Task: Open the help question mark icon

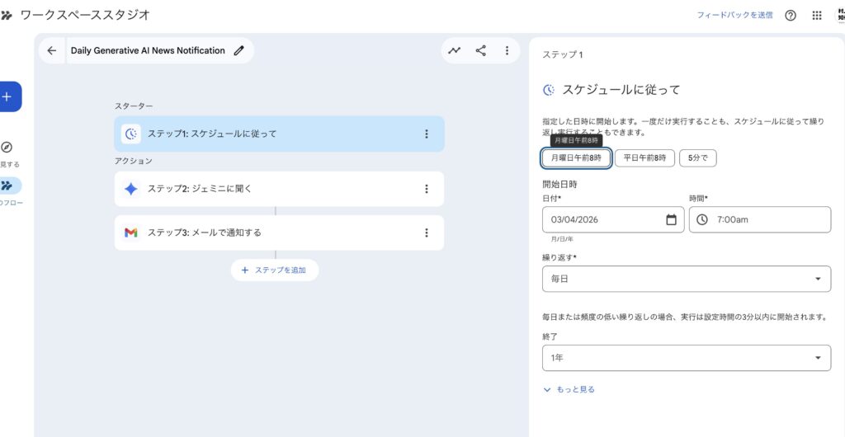Action: pyautogui.click(x=791, y=15)
